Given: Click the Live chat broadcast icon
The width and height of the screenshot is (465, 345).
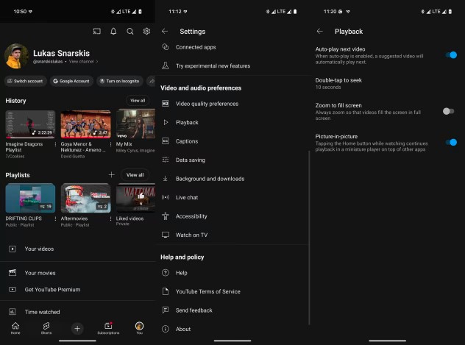Looking at the screenshot, I should point(166,197).
